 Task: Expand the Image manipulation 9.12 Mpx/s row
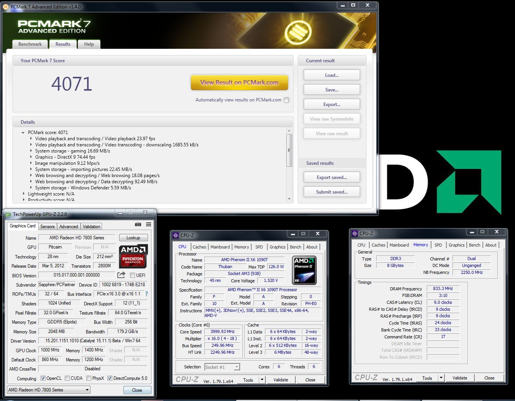31,163
